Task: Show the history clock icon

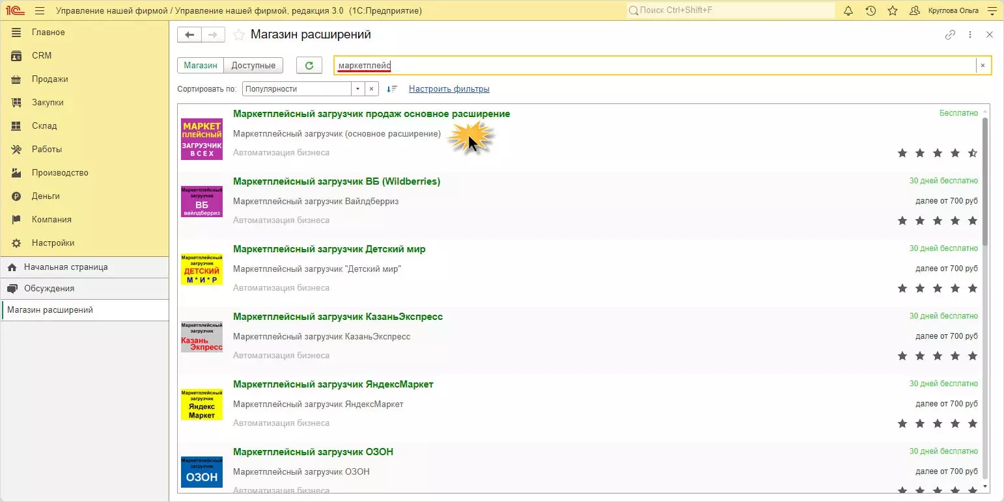Action: pos(871,10)
